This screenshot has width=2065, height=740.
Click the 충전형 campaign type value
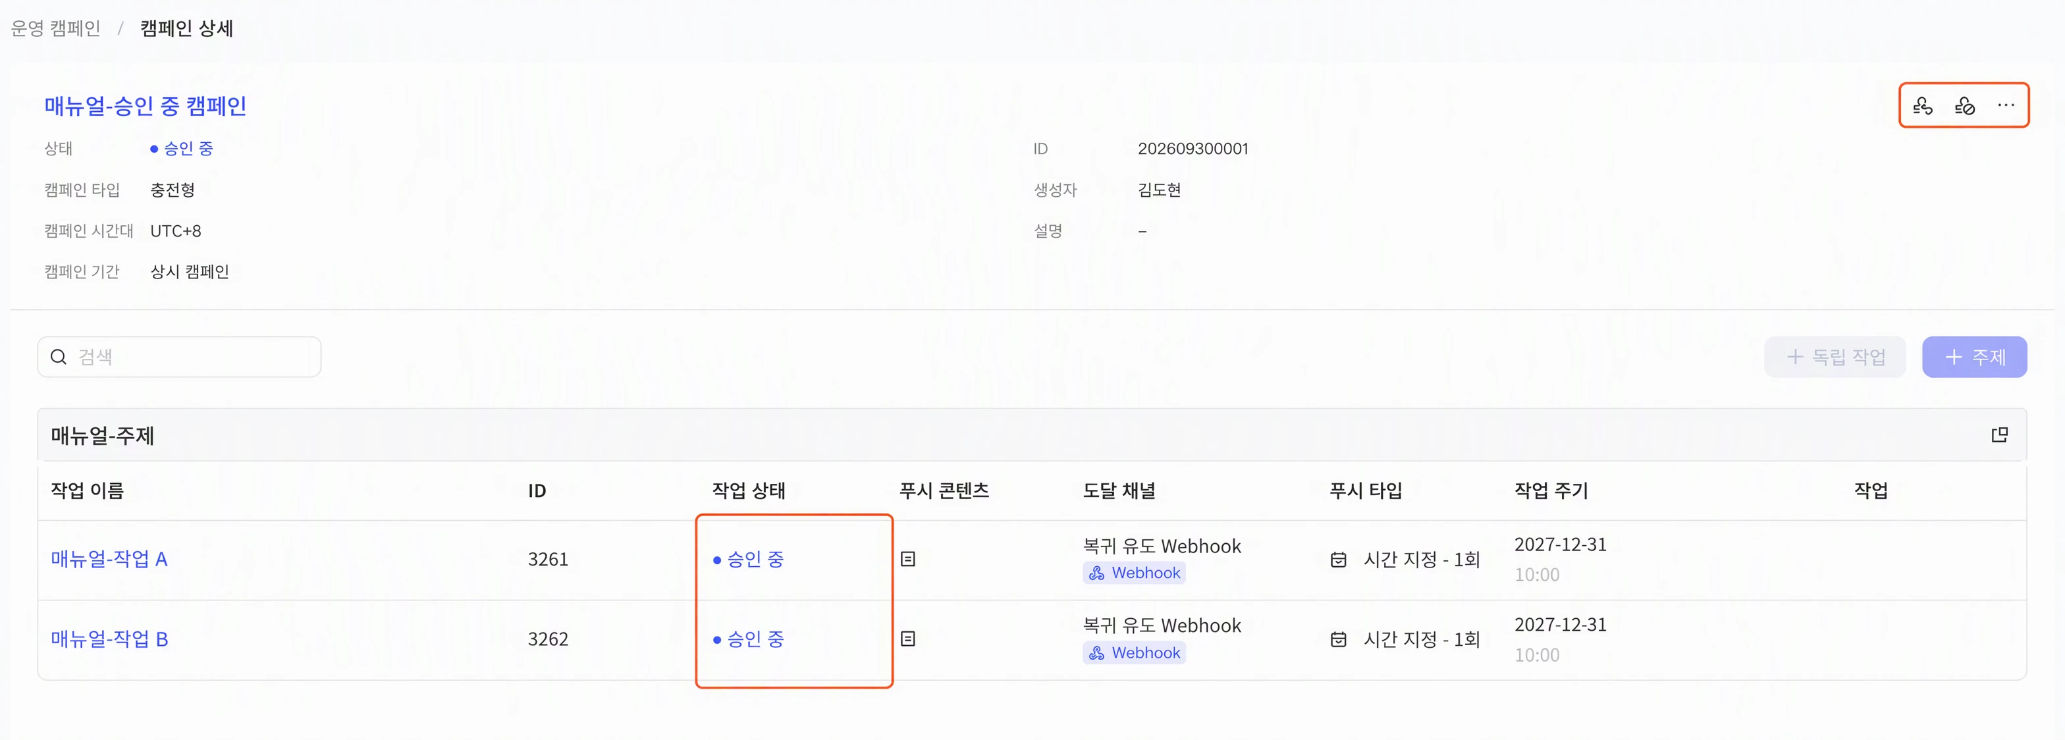(173, 190)
